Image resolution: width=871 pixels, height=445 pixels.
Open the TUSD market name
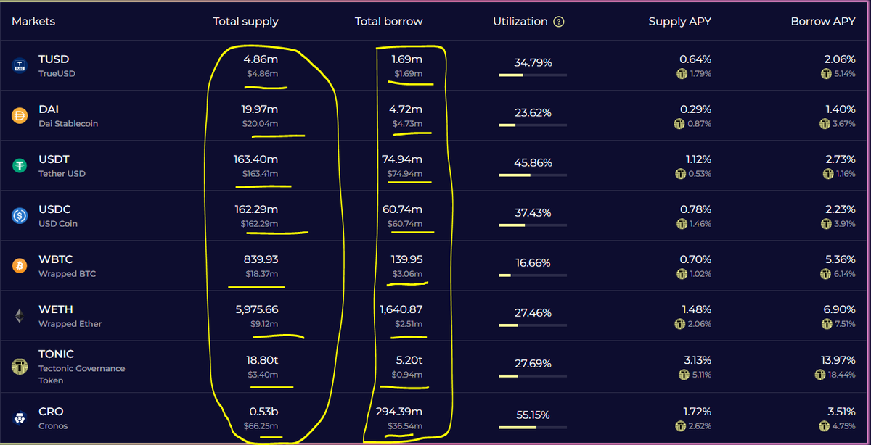[54, 59]
